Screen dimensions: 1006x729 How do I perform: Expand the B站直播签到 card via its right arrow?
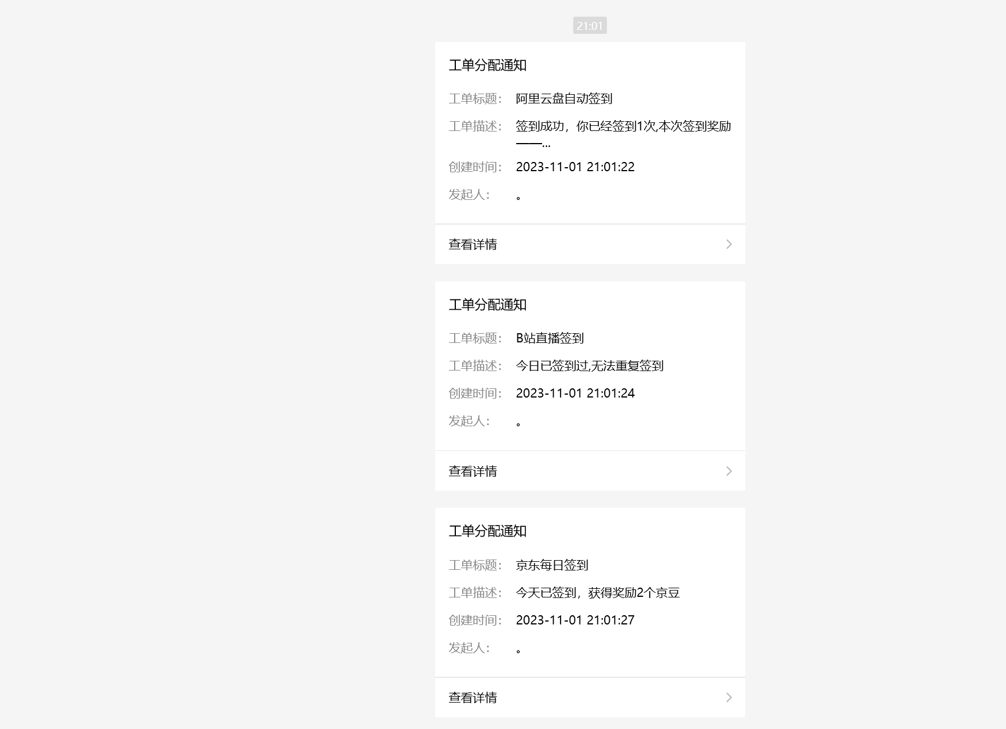pos(729,470)
